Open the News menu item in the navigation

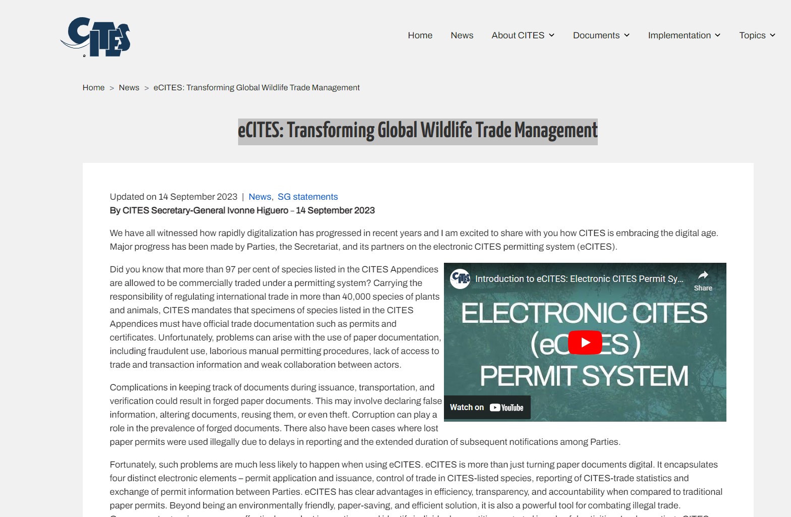pos(462,35)
